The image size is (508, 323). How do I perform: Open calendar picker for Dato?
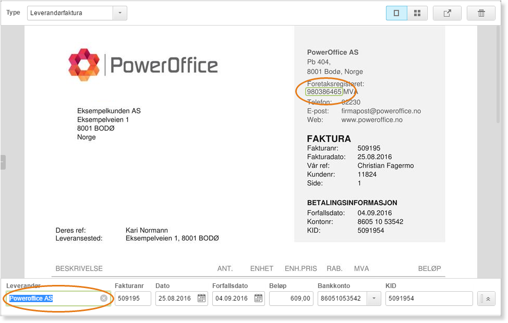pos(201,298)
